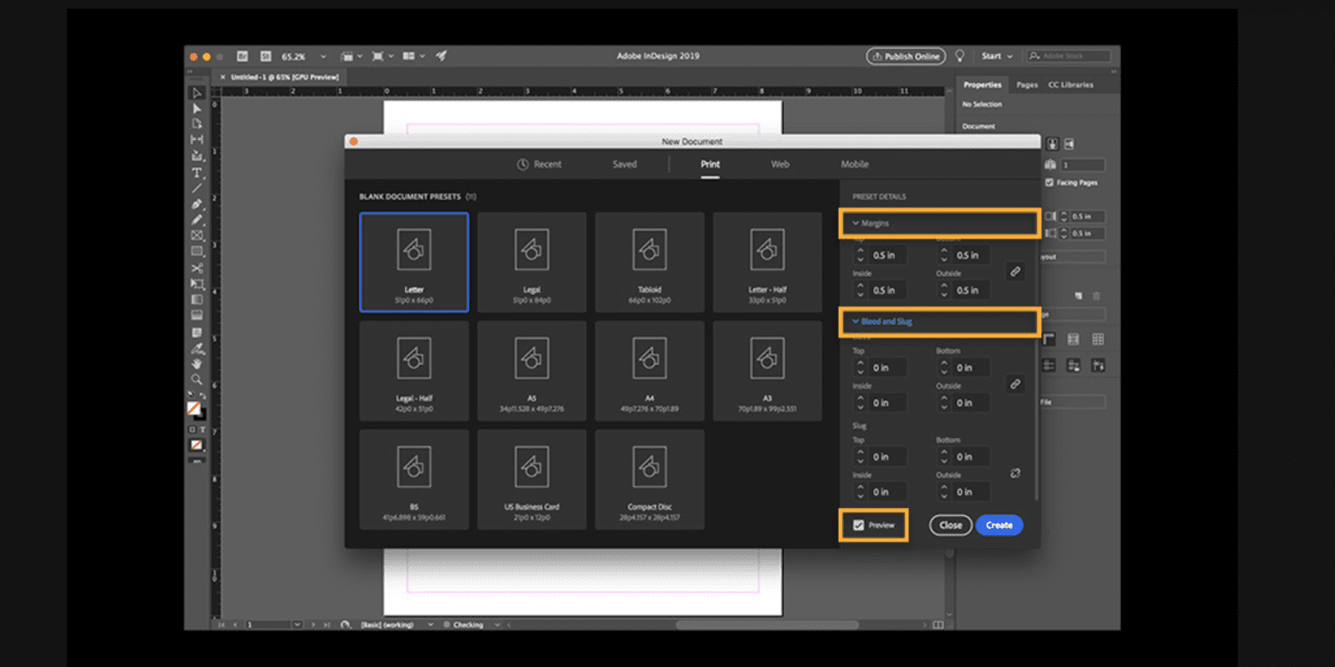The width and height of the screenshot is (1335, 667).
Task: Pick the Free Transform tool
Action: [x=197, y=284]
